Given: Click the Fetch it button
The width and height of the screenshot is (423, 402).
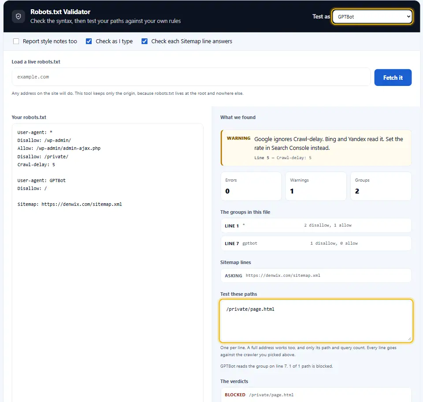Looking at the screenshot, I should pyautogui.click(x=393, y=78).
